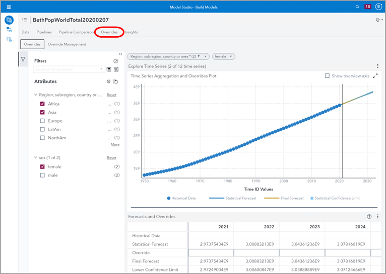Switch to the Pipelines tab
Screen dimensions: 386x274
coord(44,32)
